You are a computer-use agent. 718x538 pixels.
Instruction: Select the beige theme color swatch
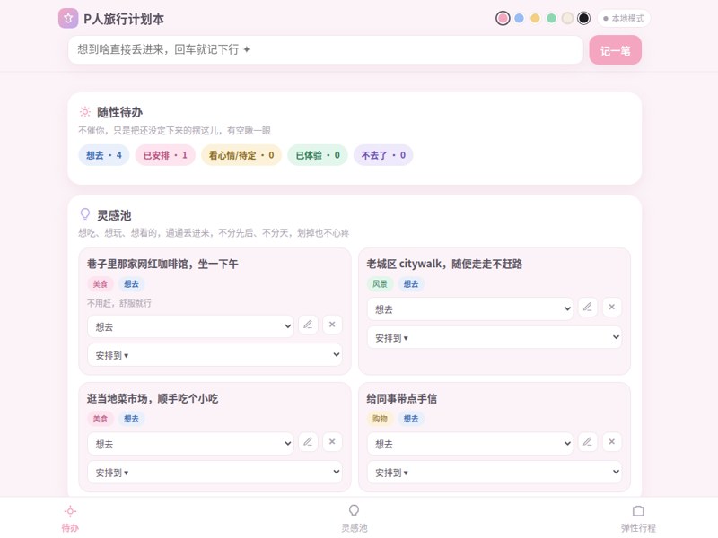(567, 18)
